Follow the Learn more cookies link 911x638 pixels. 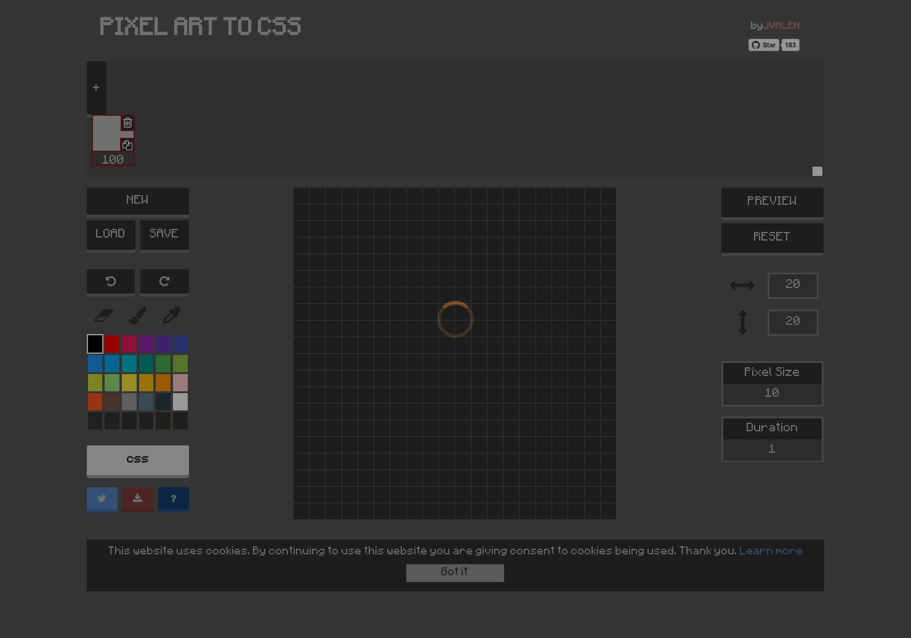(771, 551)
